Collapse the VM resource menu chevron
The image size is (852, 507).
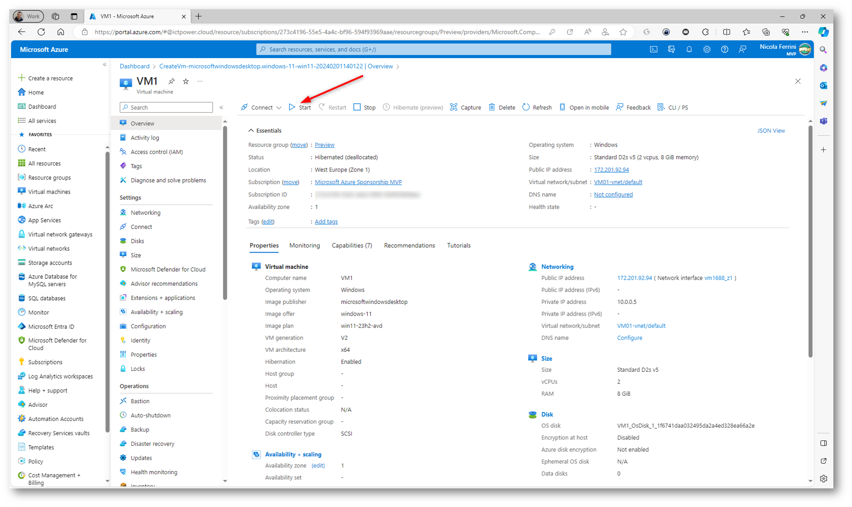click(x=221, y=107)
